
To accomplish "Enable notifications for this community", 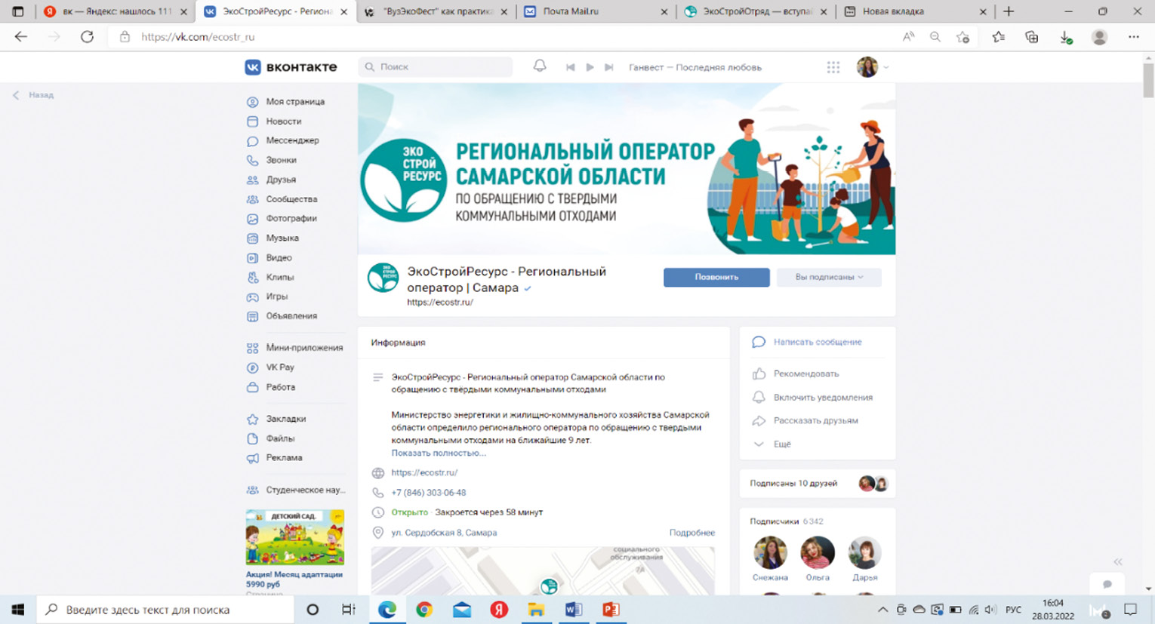I will (822, 398).
